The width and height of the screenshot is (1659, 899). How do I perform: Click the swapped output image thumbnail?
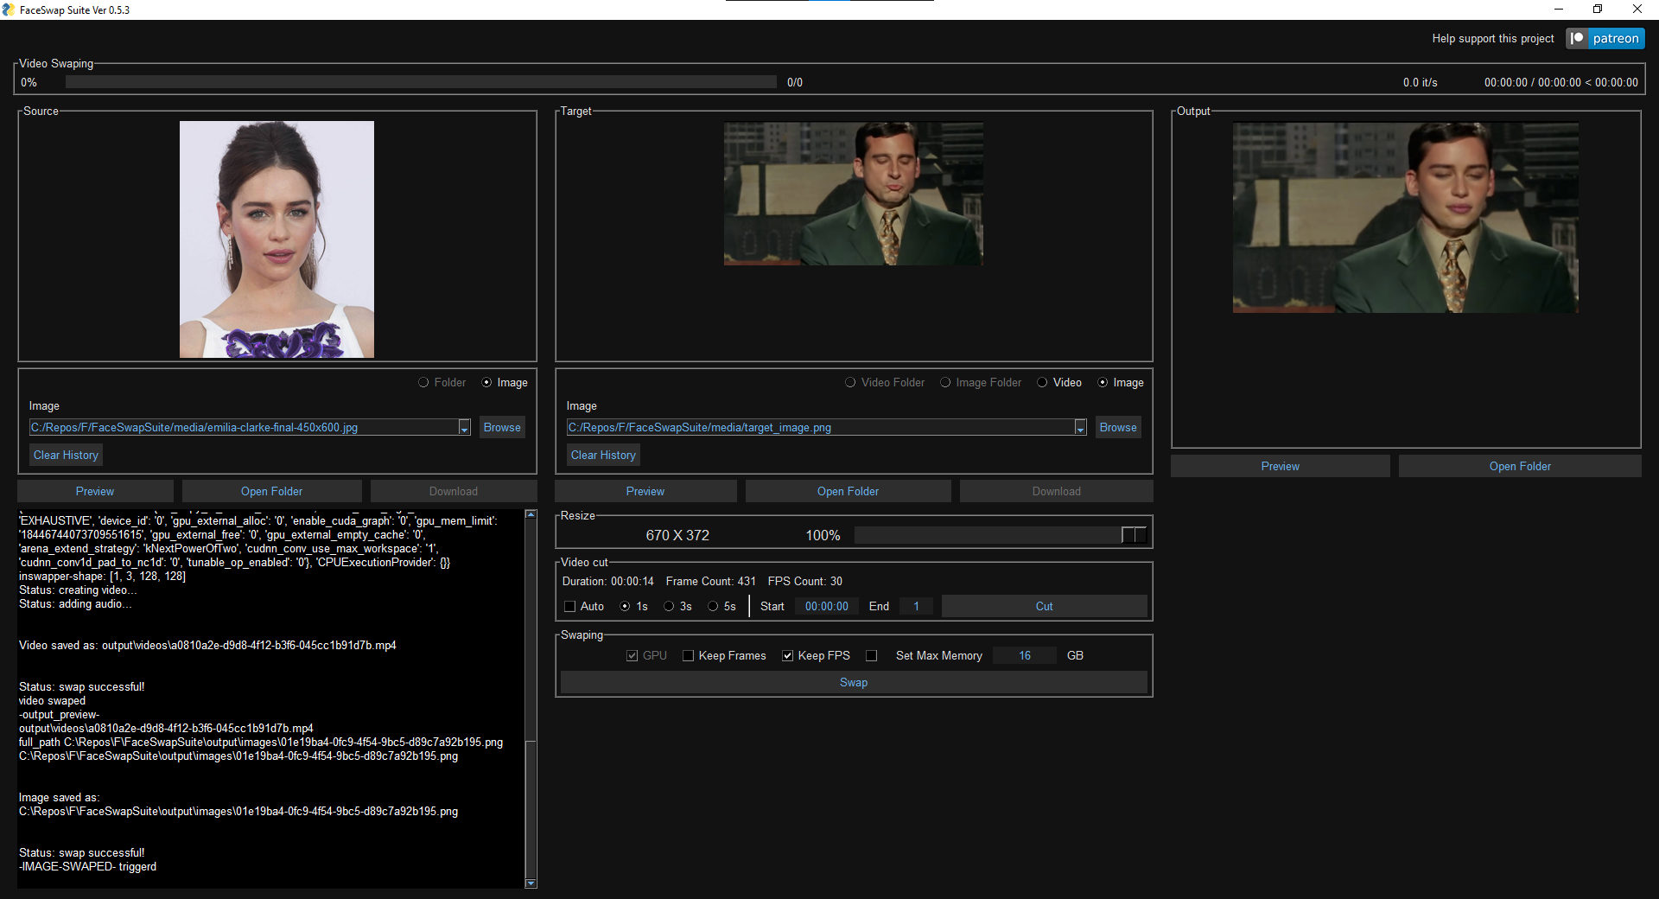point(1406,218)
